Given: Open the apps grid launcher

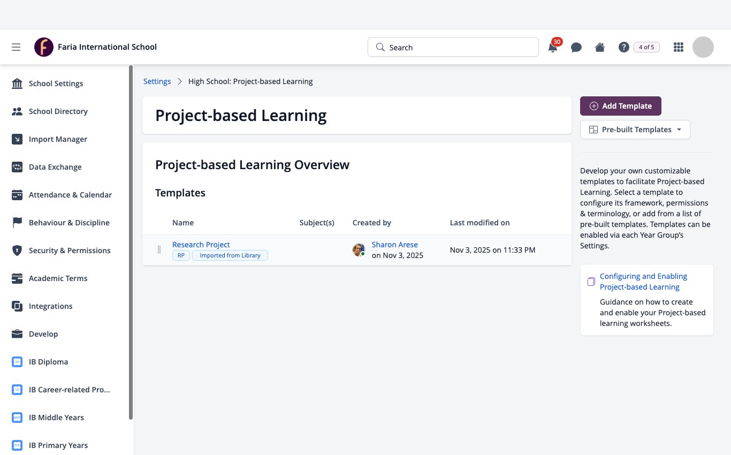Looking at the screenshot, I should [679, 47].
